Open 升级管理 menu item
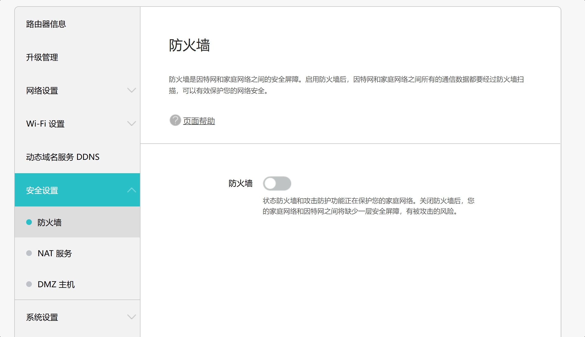This screenshot has height=337, width=585. (42, 57)
